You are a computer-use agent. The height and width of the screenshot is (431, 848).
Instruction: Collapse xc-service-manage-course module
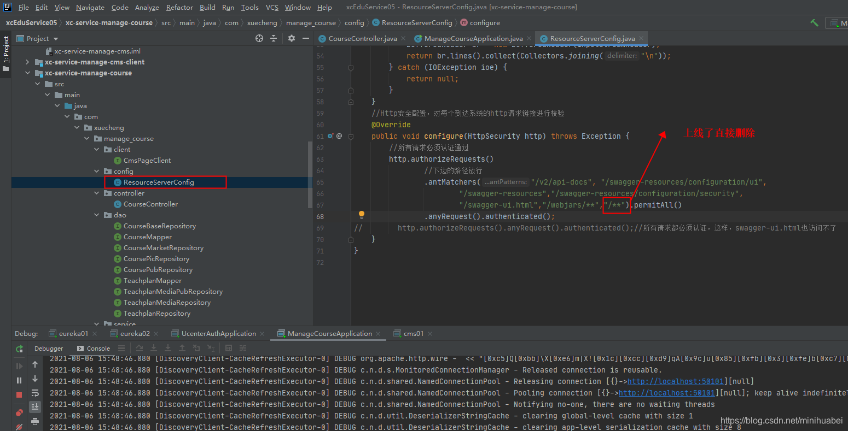pyautogui.click(x=27, y=73)
